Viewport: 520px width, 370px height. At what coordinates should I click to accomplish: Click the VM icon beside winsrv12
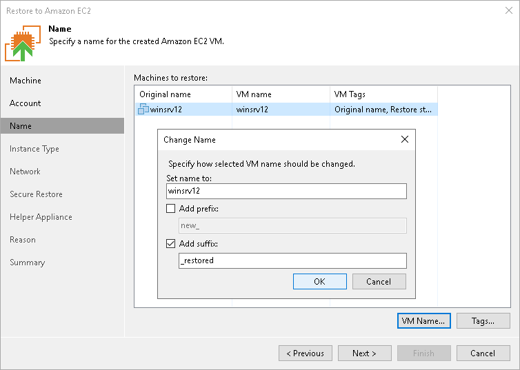143,109
